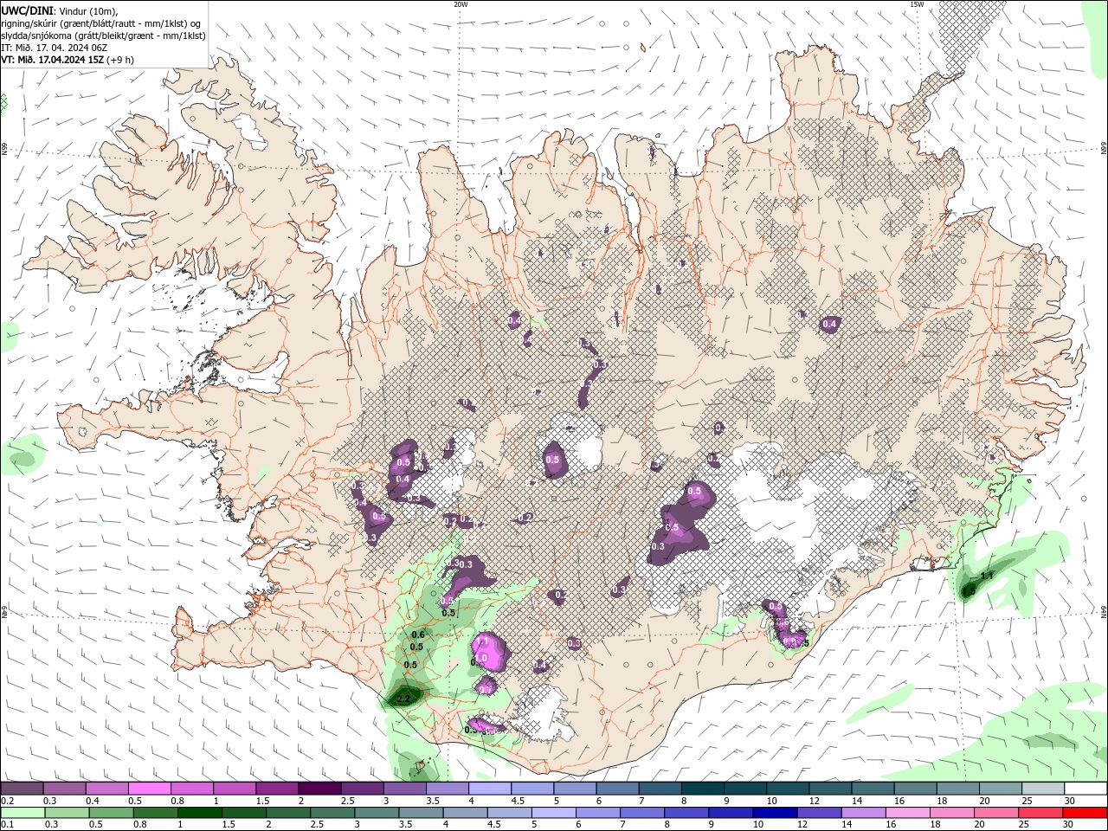The image size is (1108, 831).
Task: Click the '2.2' rainfall value on the map
Action: point(403,697)
